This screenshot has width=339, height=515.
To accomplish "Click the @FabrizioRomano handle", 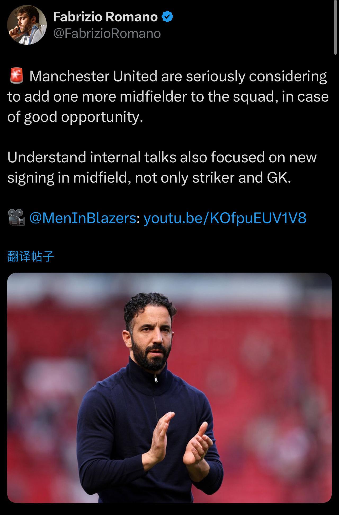I will (x=107, y=34).
